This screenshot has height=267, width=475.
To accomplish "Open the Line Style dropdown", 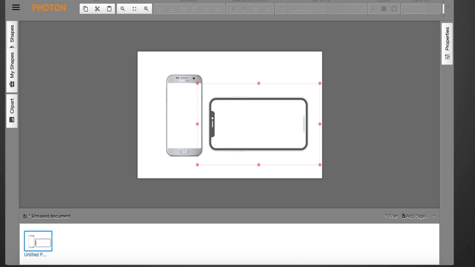I will pos(414,9).
